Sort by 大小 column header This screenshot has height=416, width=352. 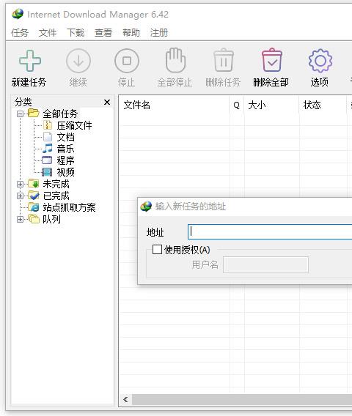(x=271, y=105)
